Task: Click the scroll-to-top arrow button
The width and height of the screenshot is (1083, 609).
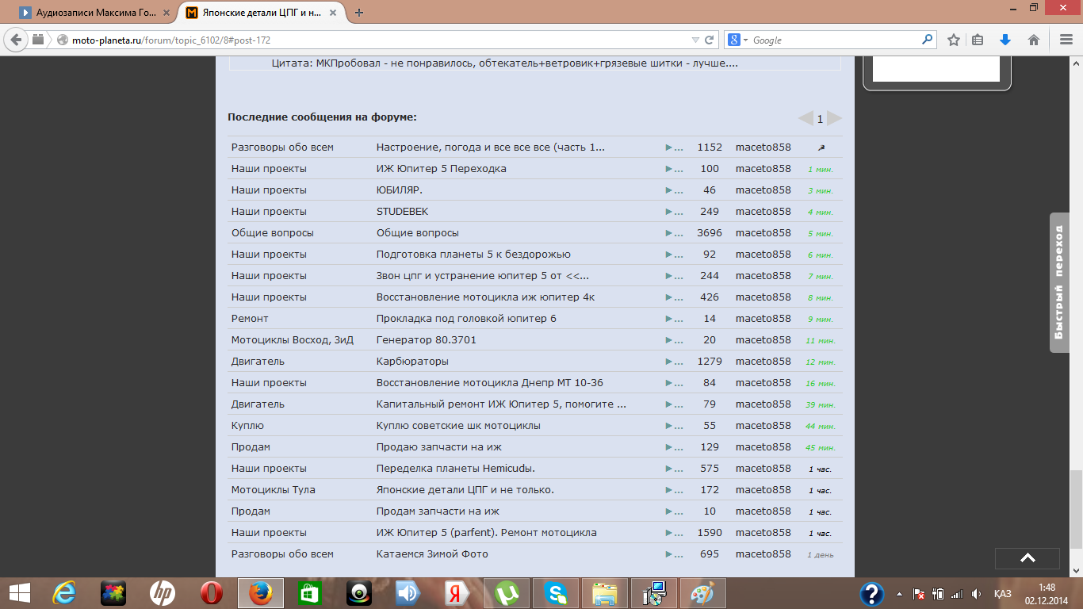Action: pos(1028,558)
